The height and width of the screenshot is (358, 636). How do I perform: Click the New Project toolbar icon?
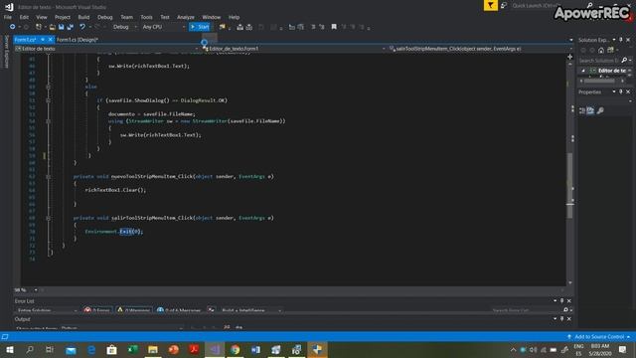tap(39, 27)
